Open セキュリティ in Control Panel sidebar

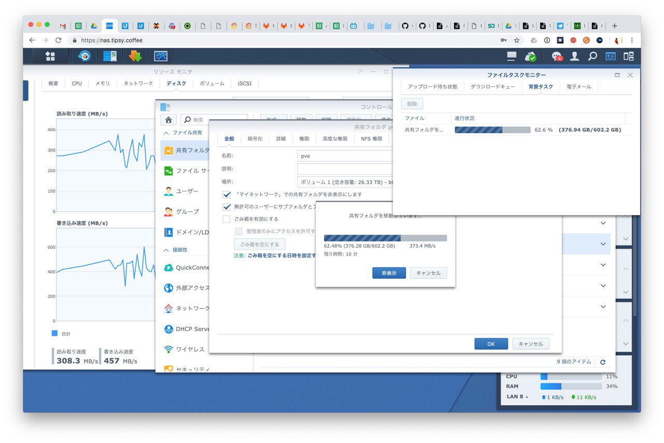[x=184, y=369]
